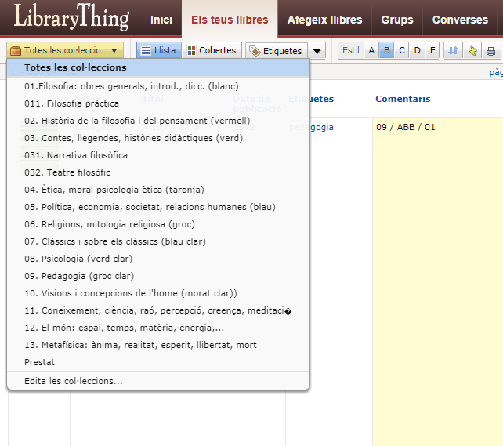The height and width of the screenshot is (446, 503).
Task: Select 09. Pedagogia (groc clar)
Action: 158,276
